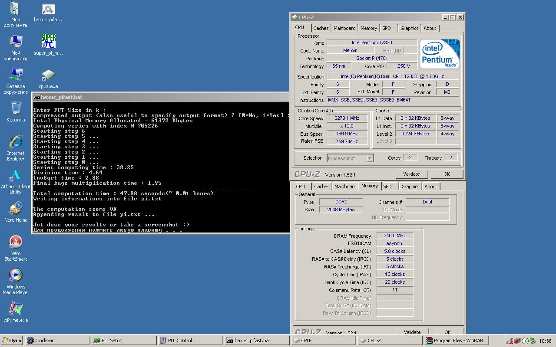The image size is (556, 347).
Task: Open Mainboard tab in lower CPU-Z window
Action: point(345,187)
